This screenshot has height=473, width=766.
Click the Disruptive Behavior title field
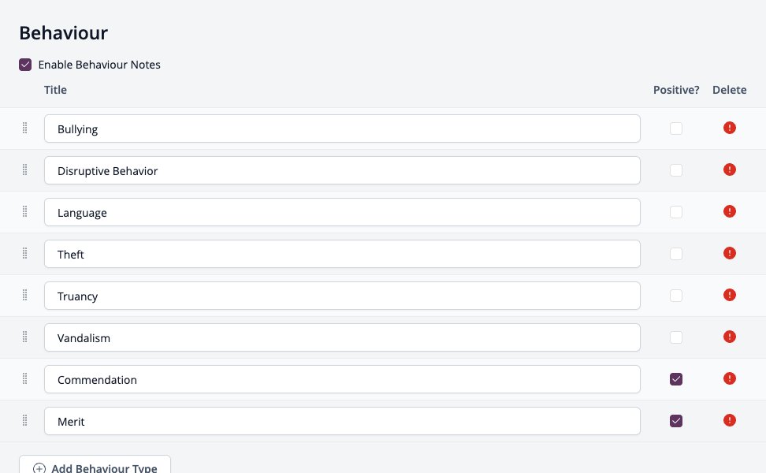click(342, 170)
